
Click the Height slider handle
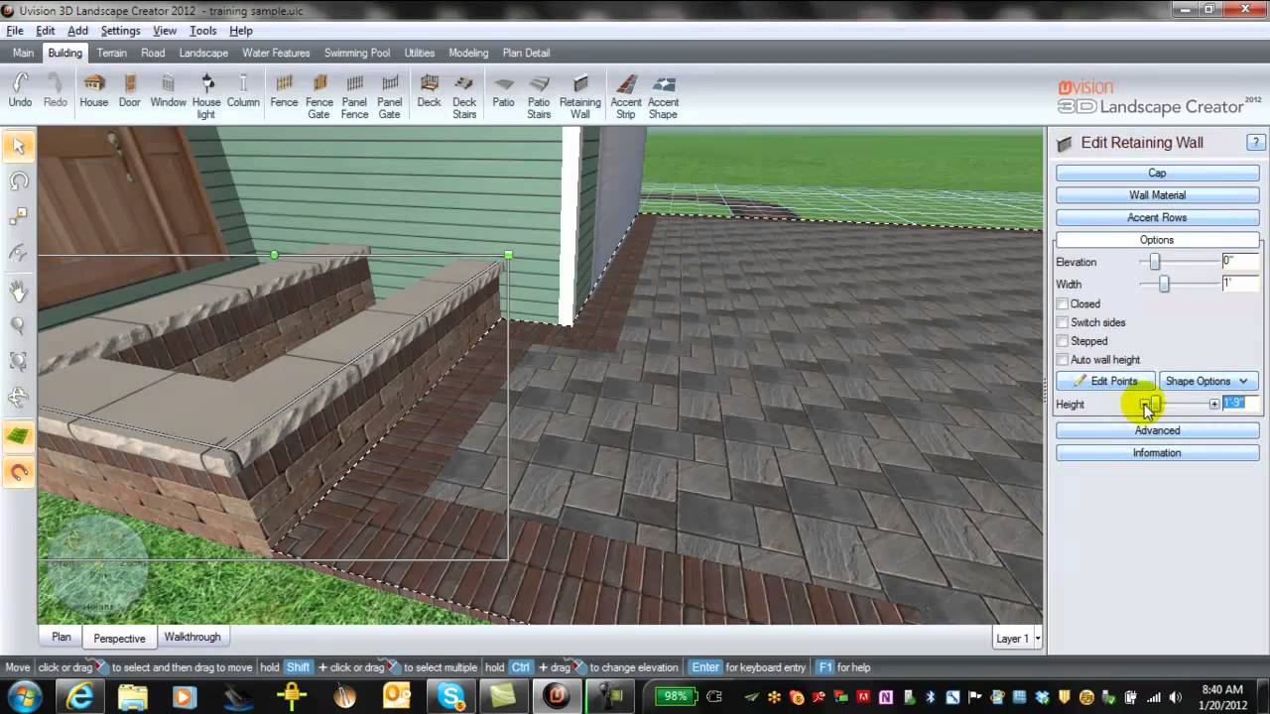click(x=1156, y=404)
